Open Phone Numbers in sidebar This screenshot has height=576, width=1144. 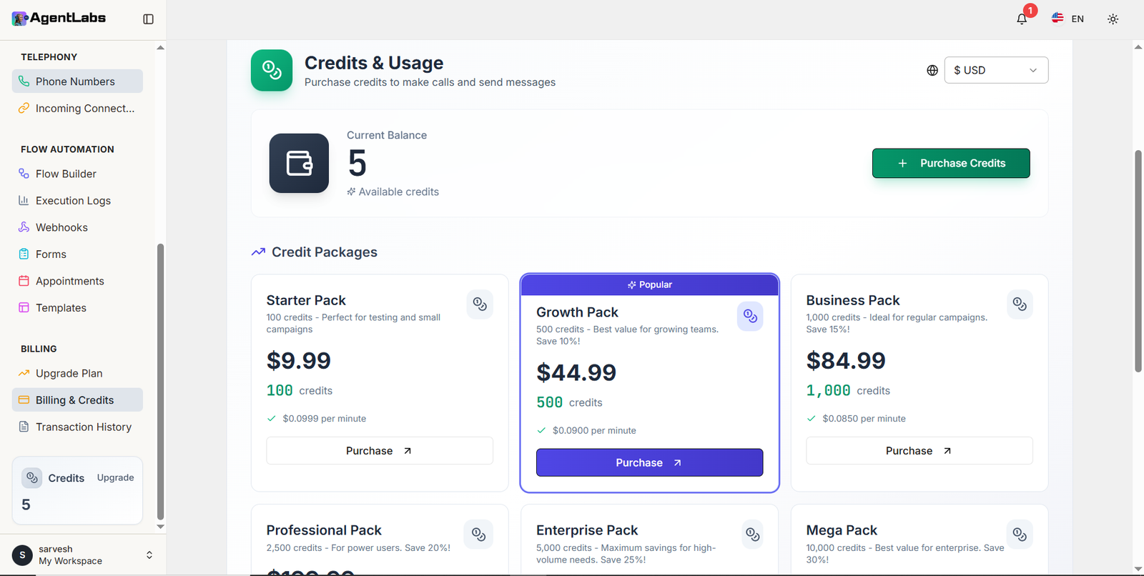coord(77,81)
